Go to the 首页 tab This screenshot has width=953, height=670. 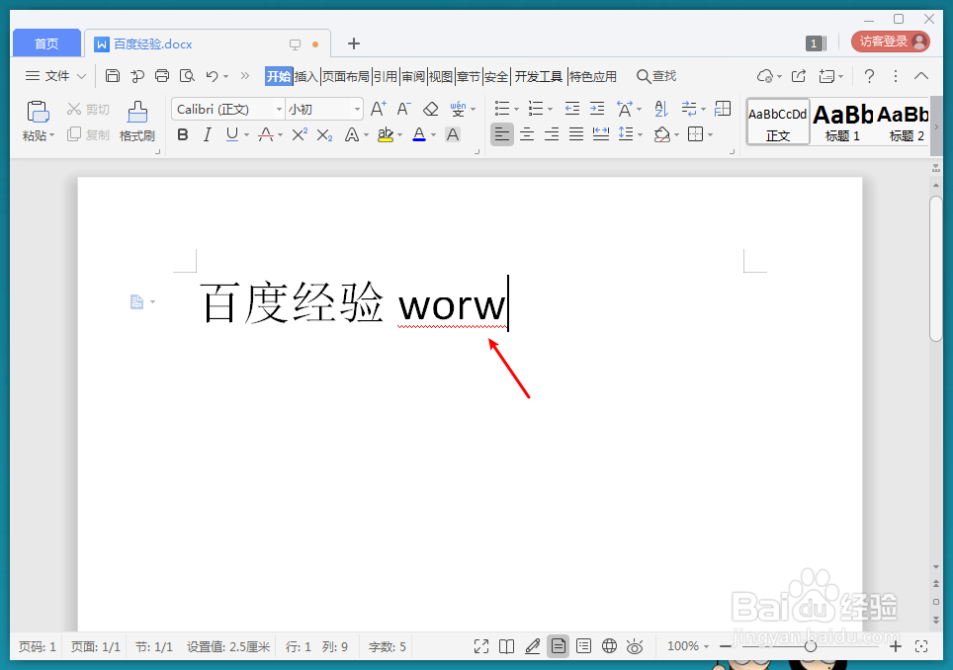pos(46,43)
